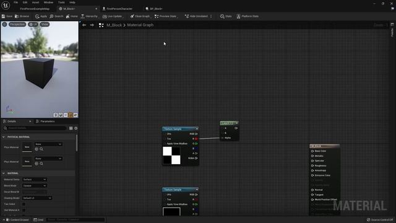Viewport: 396px width, 223px height.
Task: Open the Perspective viewport dropdown
Action: click(17, 24)
